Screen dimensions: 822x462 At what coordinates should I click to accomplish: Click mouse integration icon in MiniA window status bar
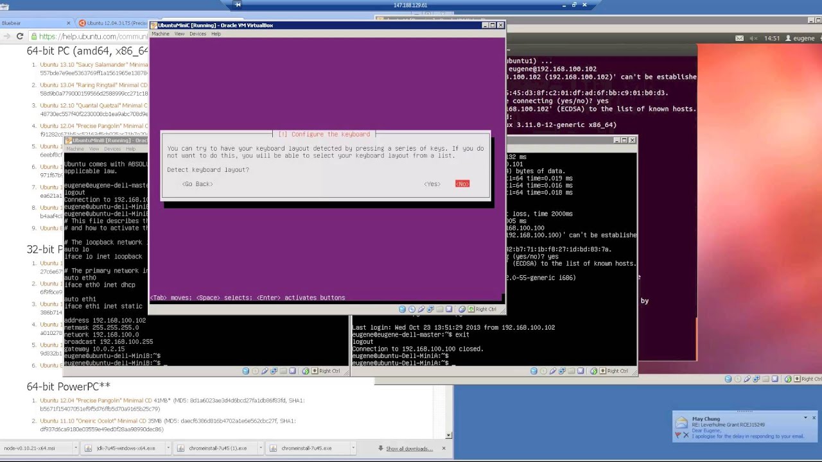point(593,371)
